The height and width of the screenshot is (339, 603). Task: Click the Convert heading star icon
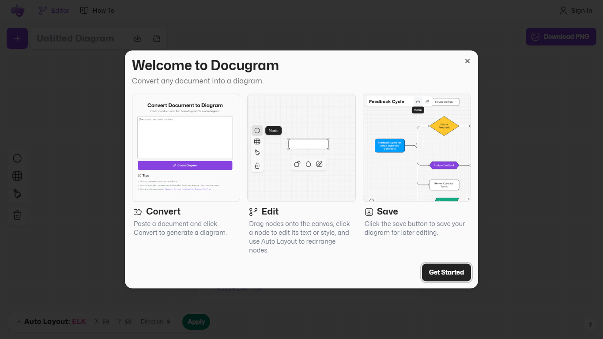[138, 212]
